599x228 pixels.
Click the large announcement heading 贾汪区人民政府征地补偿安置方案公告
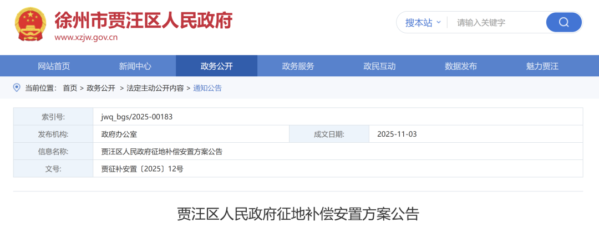pos(298,214)
